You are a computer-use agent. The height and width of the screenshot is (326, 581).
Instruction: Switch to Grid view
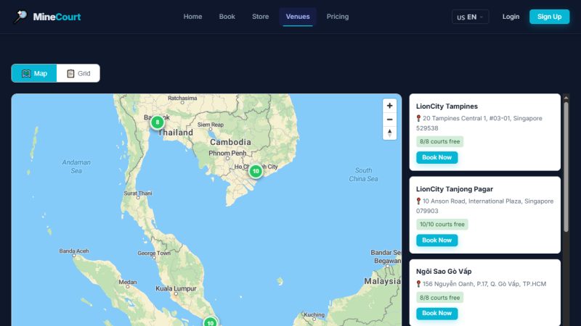[x=78, y=73]
